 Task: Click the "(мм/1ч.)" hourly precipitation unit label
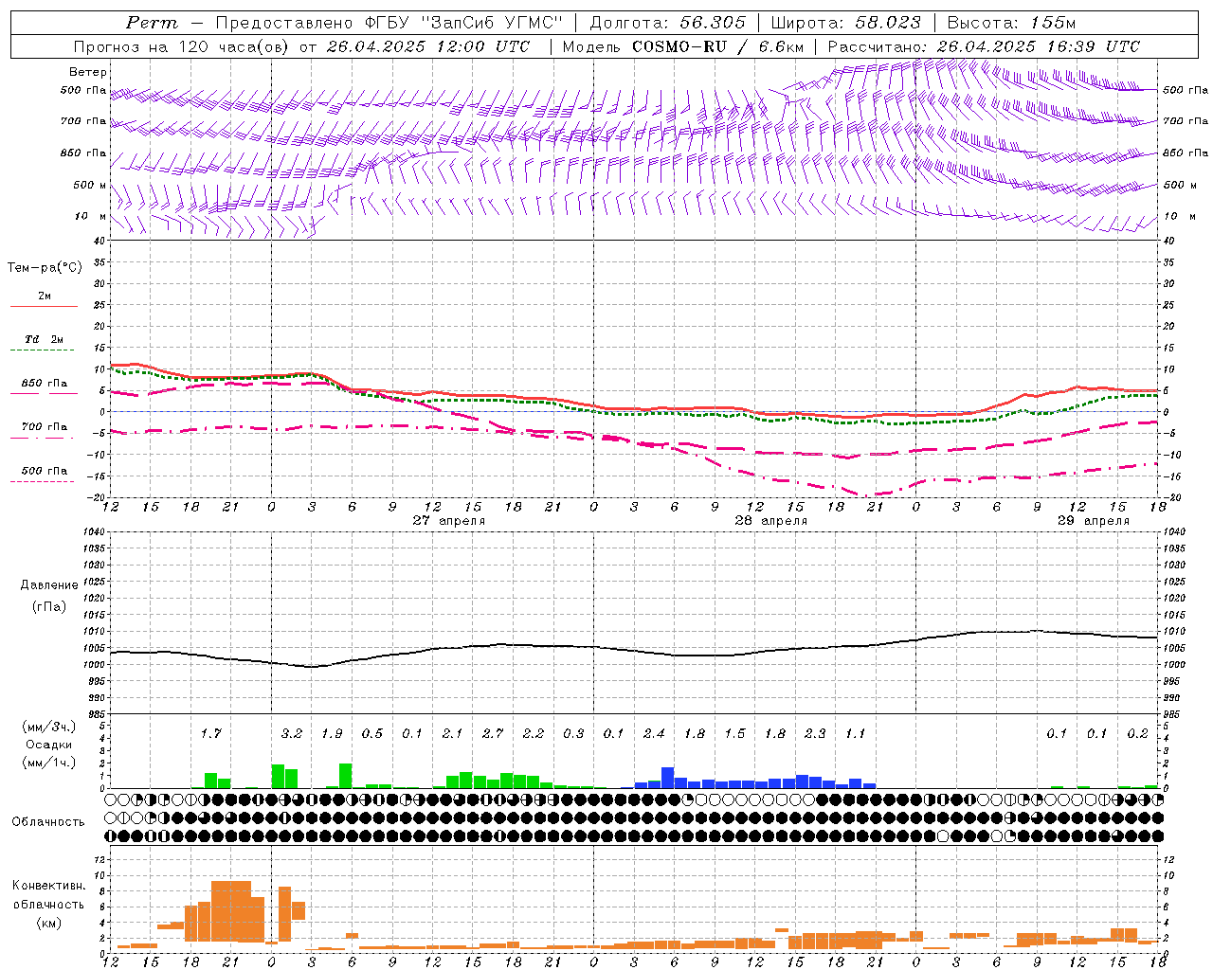[47, 763]
